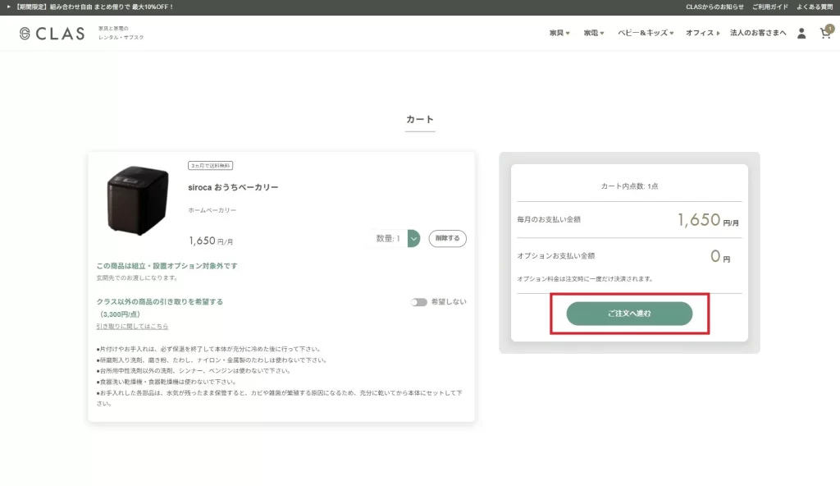Screen dimensions: 840x486
Task: Click the siroca bakery product thumbnail
Action: click(x=138, y=200)
